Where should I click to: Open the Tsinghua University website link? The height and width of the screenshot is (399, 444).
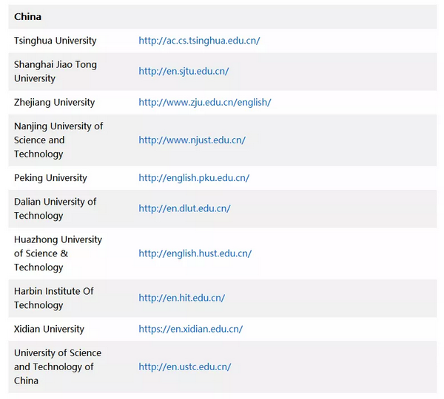(x=199, y=41)
